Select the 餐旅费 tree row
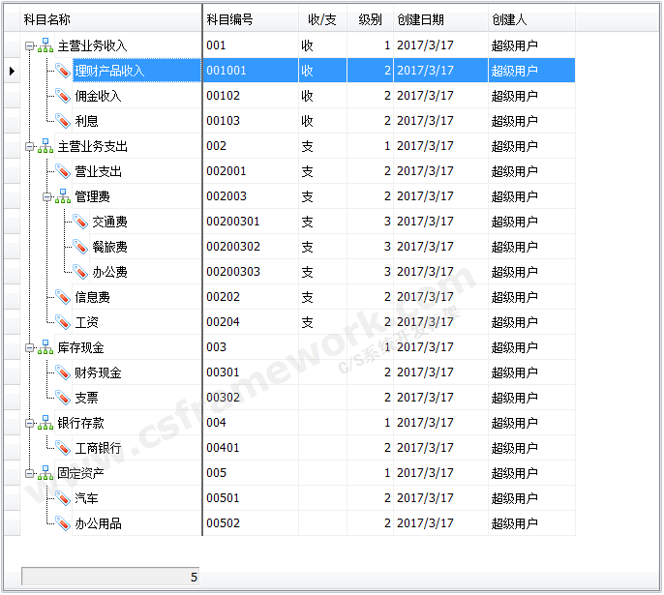664x595 pixels. pos(109,247)
